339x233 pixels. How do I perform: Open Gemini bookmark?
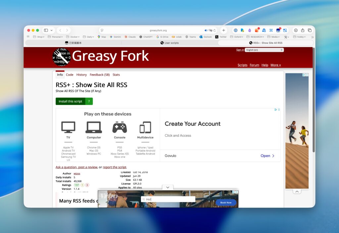[x=115, y=37]
